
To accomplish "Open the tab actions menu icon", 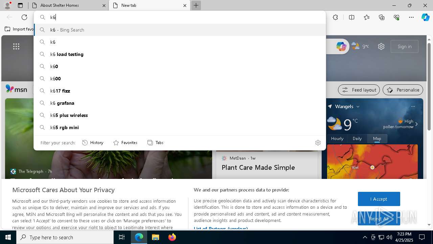I will pos(20,5).
